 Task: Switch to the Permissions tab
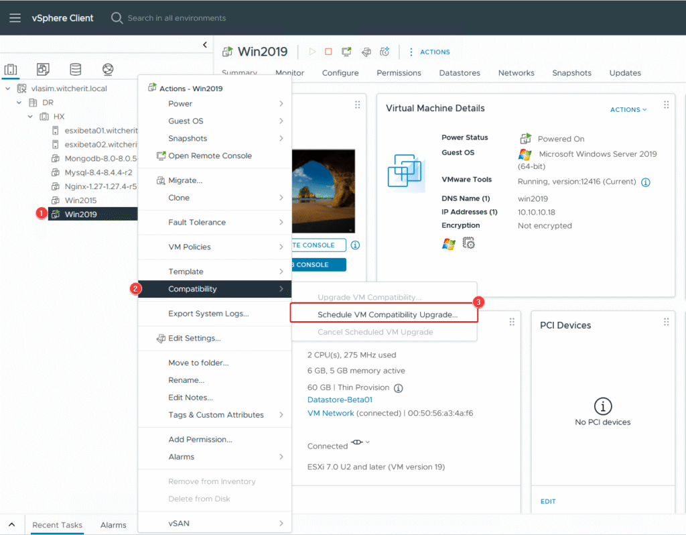(399, 72)
